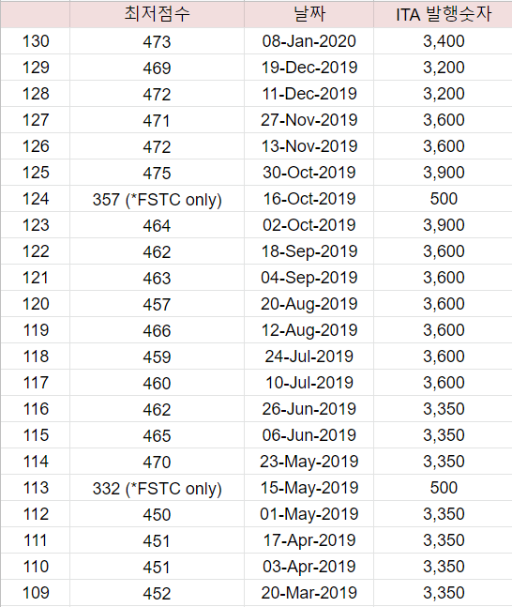Click the cell showing draw number 130

point(36,41)
